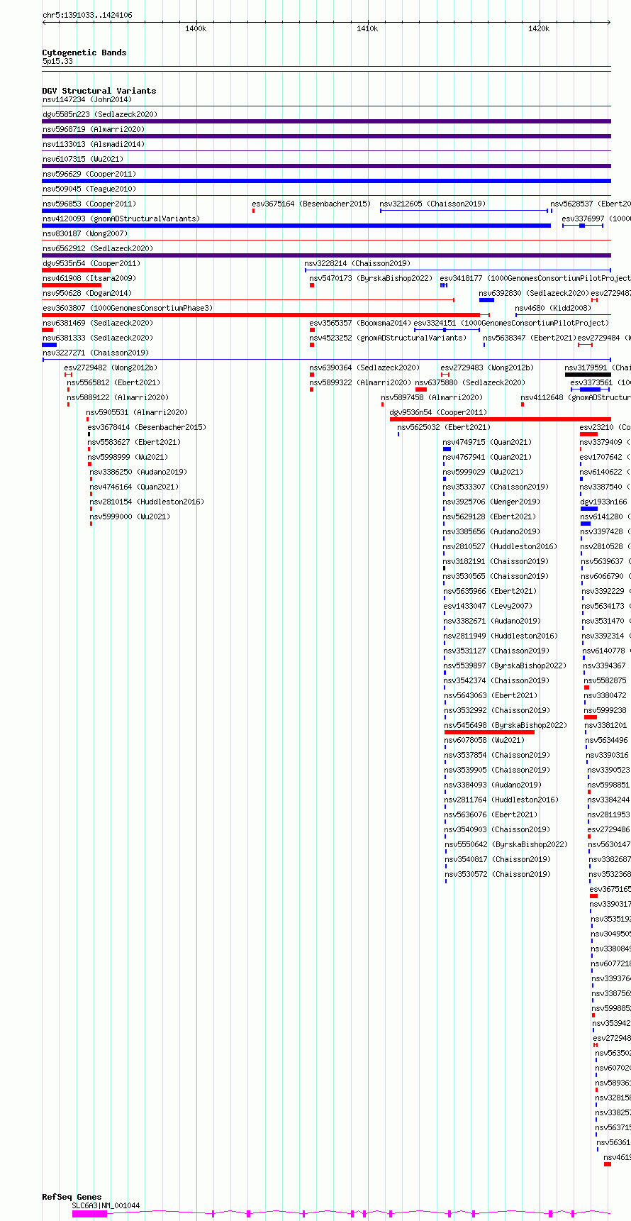Open variant nsv5625032 (Ebert2021)
This screenshot has height=1221, width=631.
(x=444, y=428)
